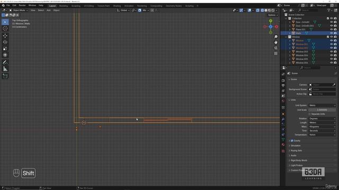Open the viewport Add menu
Viewport: 339px width, 190px height.
tap(48, 11)
